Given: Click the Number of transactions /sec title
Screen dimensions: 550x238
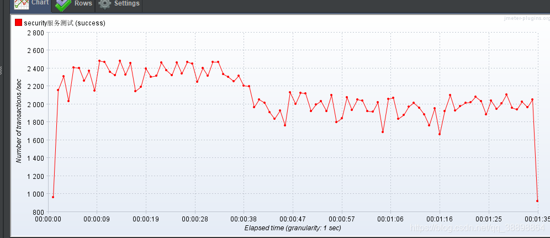Looking at the screenshot, I should point(19,122).
